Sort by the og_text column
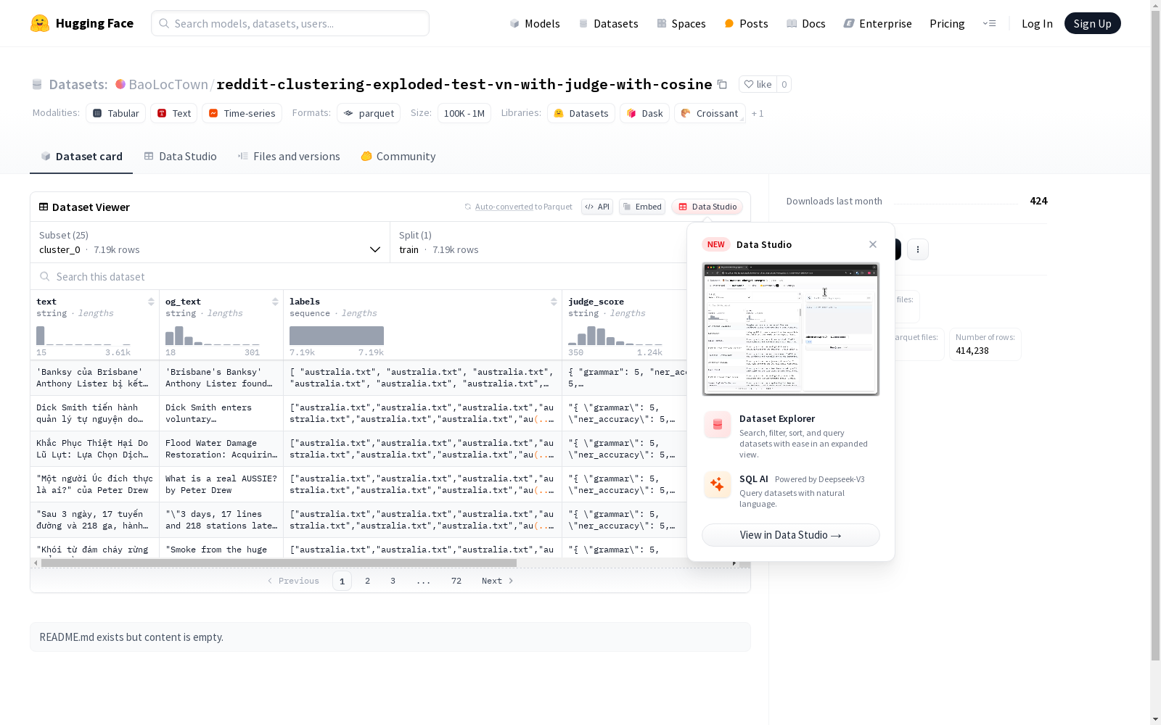Viewport: 1161px width, 725px height. pos(275,302)
